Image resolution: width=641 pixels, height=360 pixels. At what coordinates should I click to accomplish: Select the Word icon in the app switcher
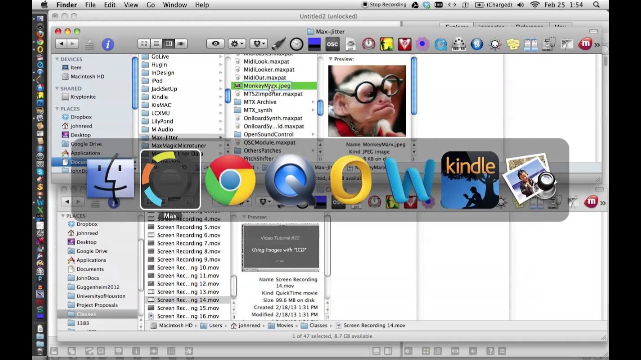(x=410, y=179)
